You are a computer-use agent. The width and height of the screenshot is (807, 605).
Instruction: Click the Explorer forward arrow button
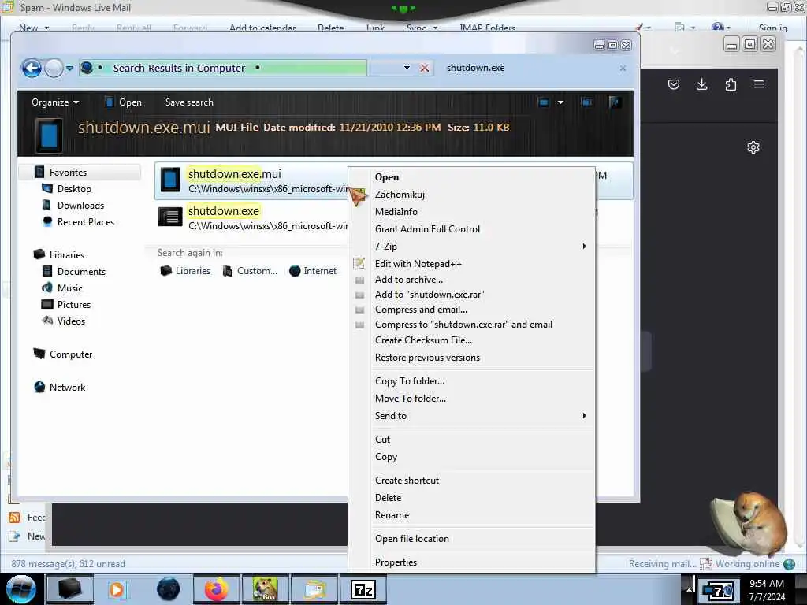54,68
